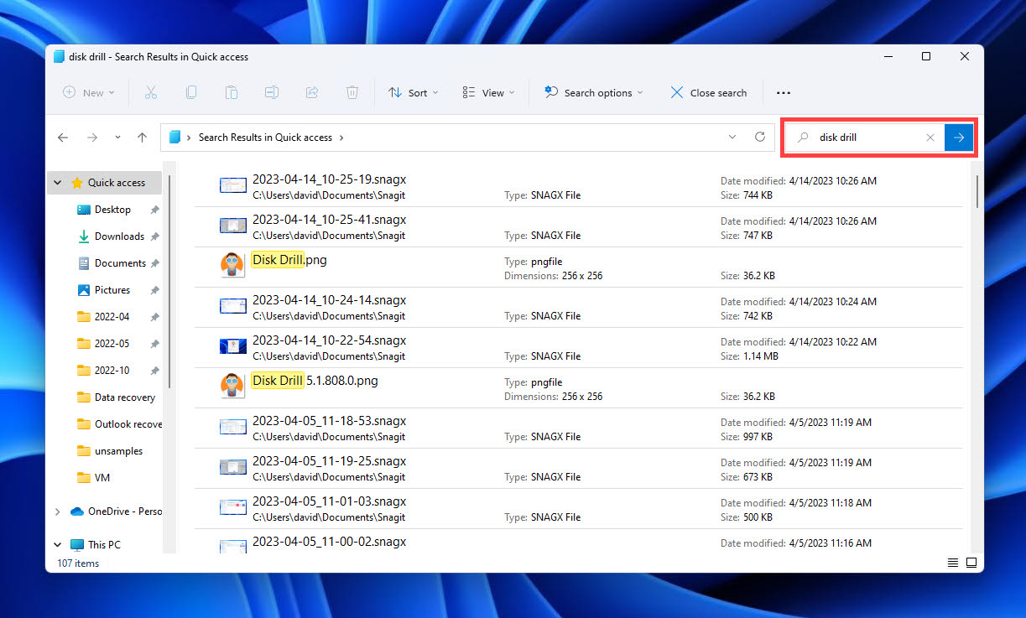Refresh the search results
1026x618 pixels.
click(760, 137)
